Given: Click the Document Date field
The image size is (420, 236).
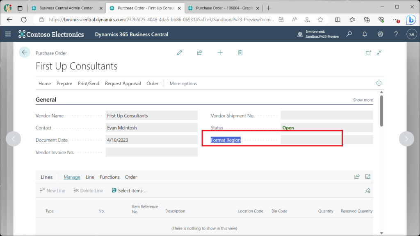Looking at the screenshot, I should pyautogui.click(x=152, y=140).
